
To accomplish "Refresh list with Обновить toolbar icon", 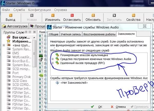I will point(93,15).
